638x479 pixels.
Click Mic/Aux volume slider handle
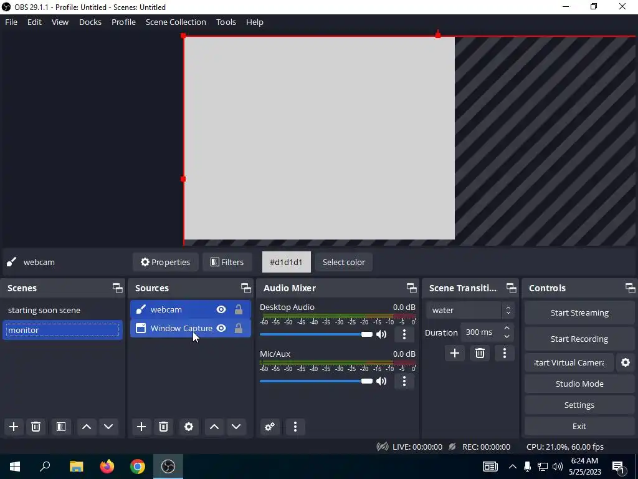coord(366,381)
